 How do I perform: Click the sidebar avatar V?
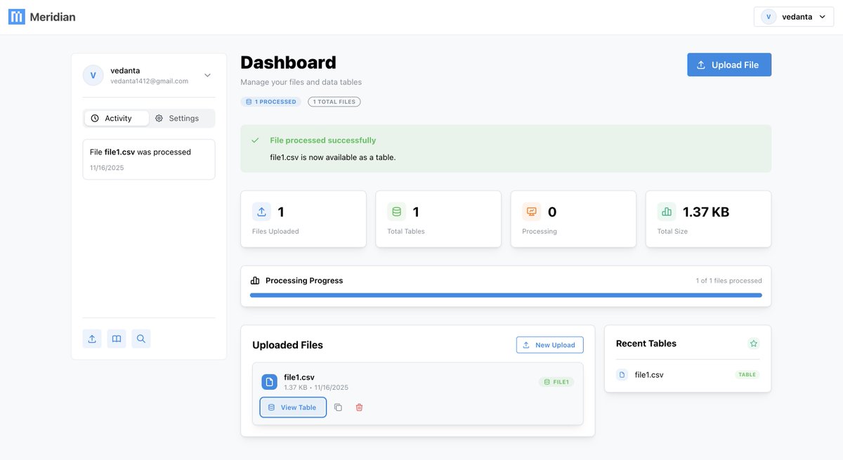[x=93, y=75]
